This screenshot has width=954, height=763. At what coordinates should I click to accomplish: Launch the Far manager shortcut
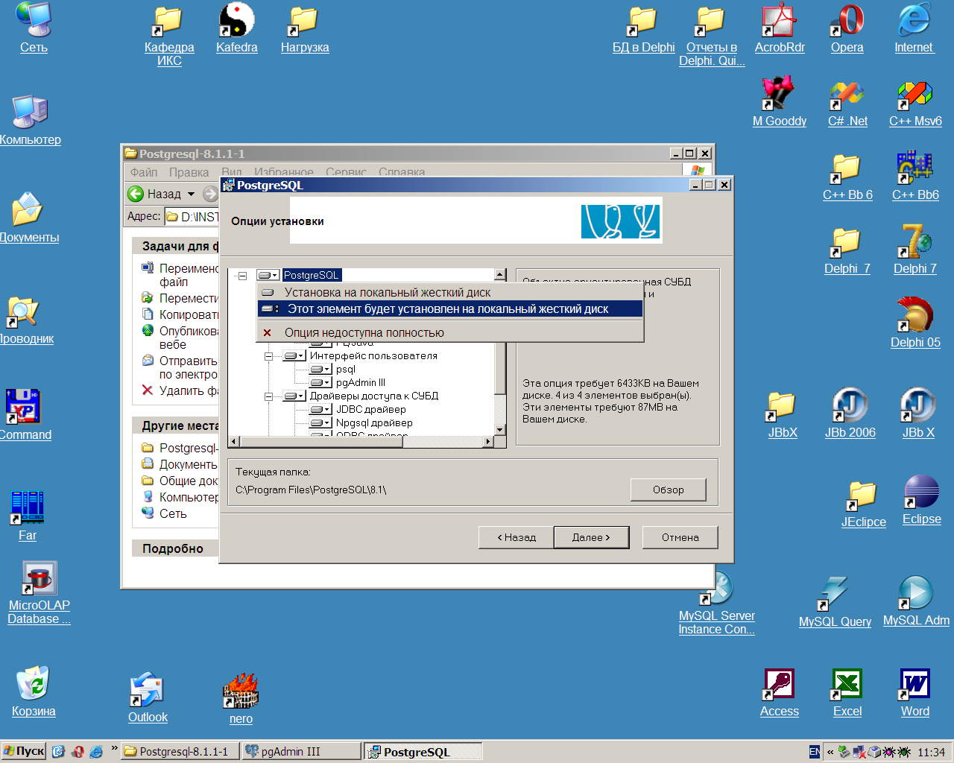(x=28, y=516)
